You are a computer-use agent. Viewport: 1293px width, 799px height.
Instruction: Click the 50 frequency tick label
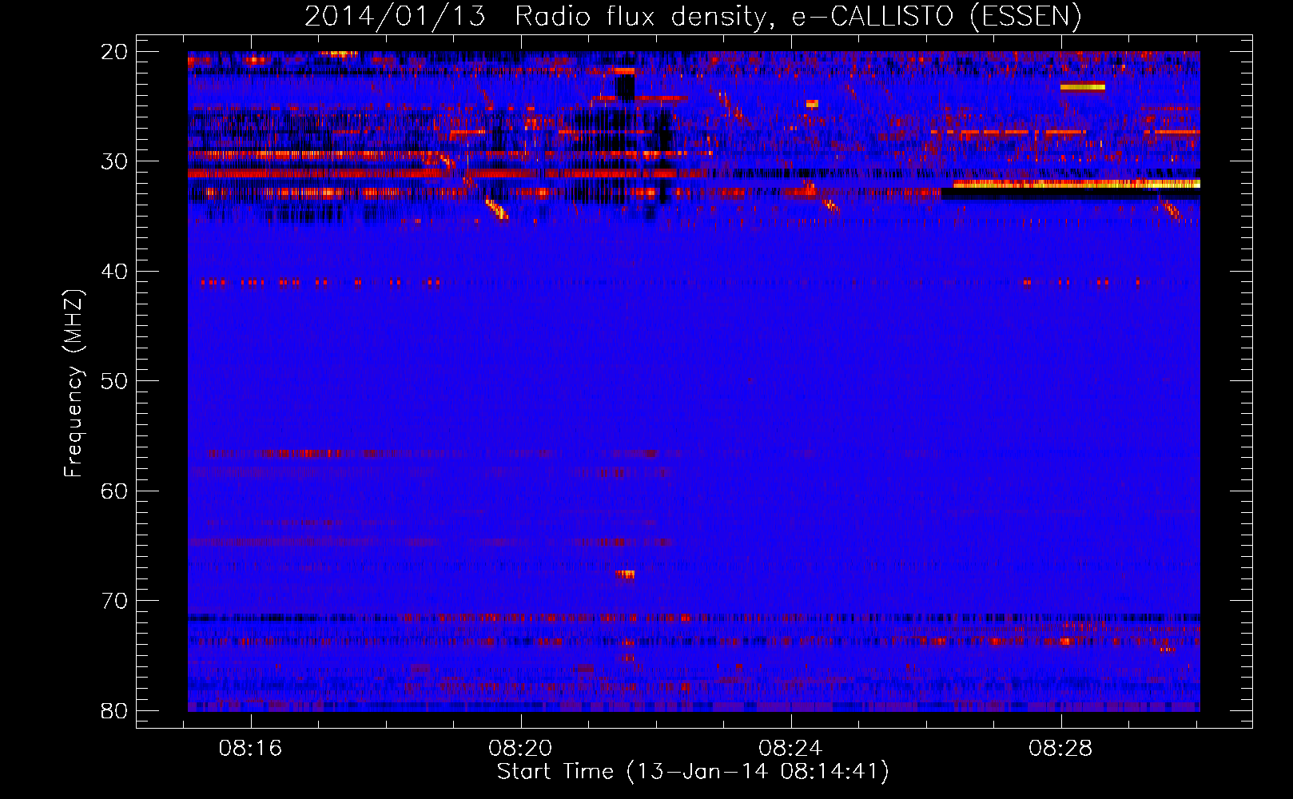coord(114,381)
